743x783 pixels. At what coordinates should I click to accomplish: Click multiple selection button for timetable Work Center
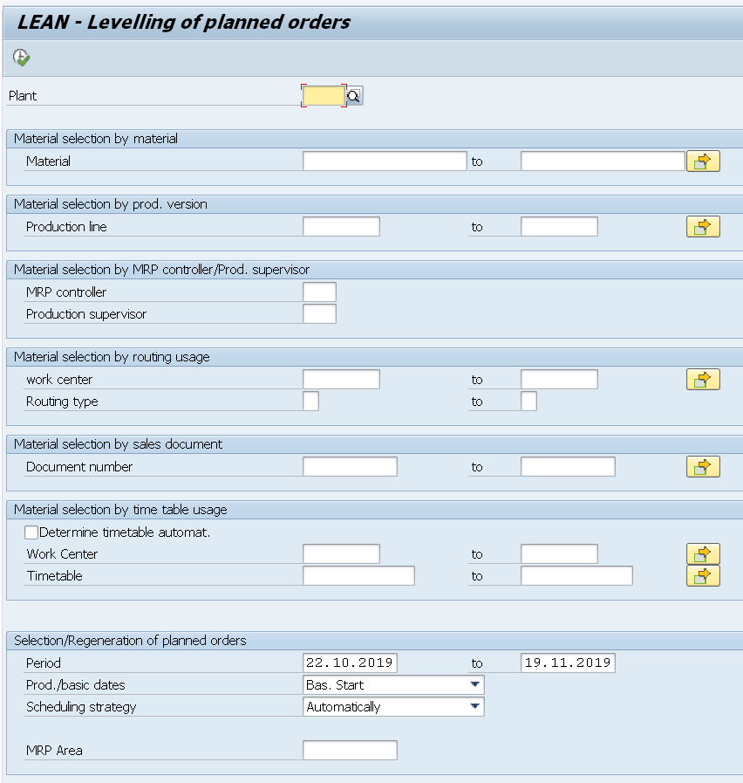pyautogui.click(x=702, y=554)
